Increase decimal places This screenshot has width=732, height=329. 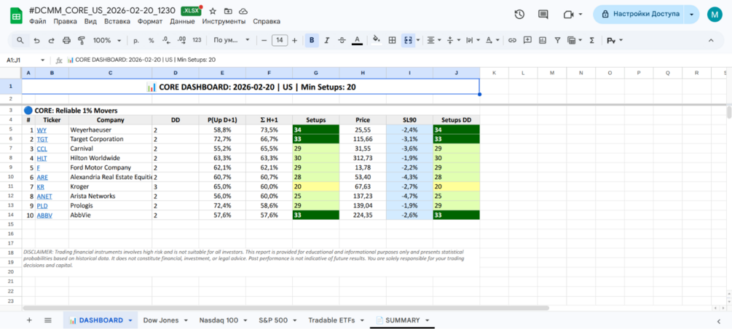[181, 41]
